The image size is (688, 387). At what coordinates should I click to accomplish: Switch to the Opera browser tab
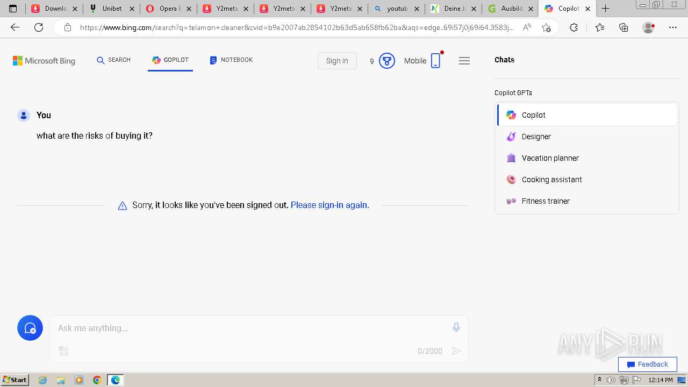coord(168,9)
